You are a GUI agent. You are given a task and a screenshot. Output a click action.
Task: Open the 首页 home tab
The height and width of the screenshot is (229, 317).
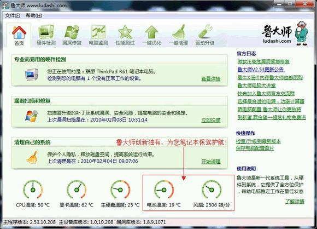(x=19, y=35)
